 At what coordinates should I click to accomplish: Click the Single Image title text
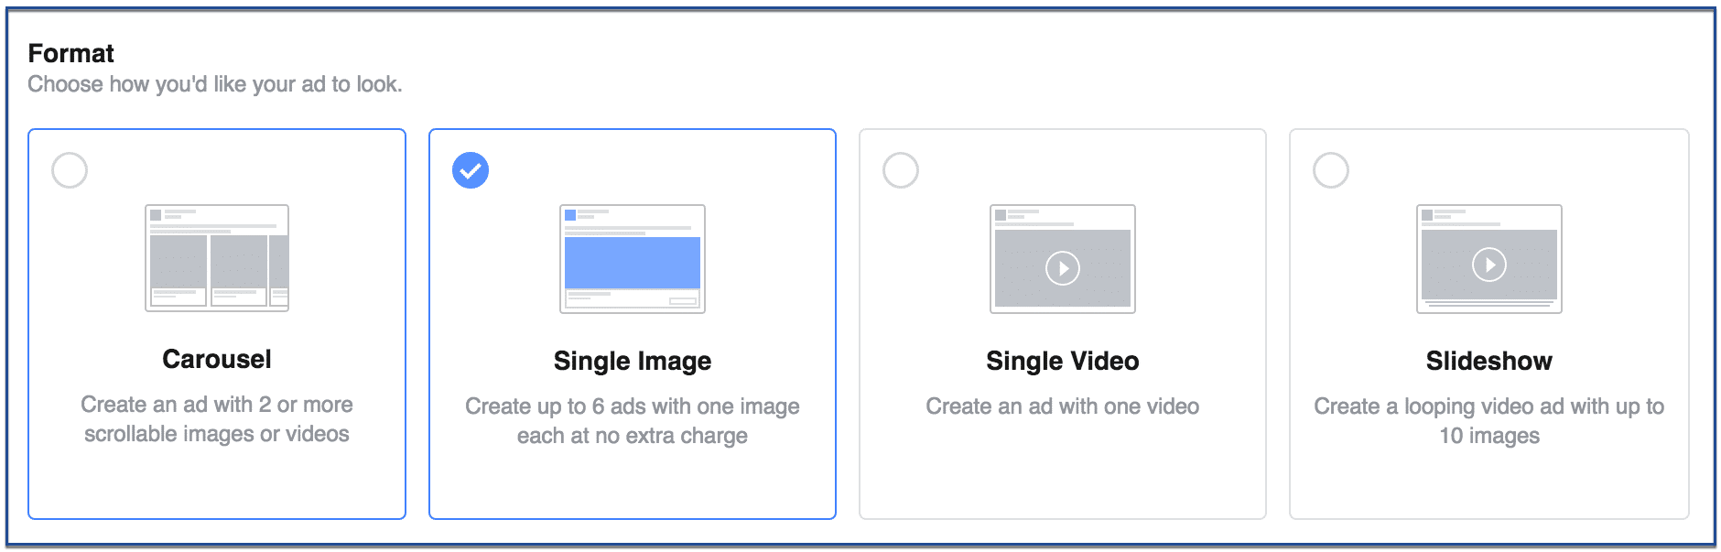point(633,362)
